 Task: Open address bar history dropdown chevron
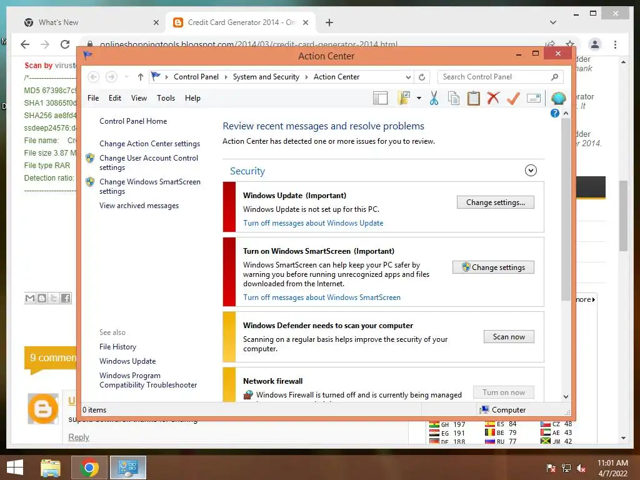tap(407, 77)
